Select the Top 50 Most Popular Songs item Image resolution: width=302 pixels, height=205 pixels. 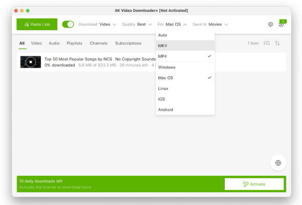(151, 62)
